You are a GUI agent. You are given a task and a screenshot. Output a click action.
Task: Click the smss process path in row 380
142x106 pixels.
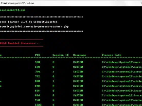(x=122, y=62)
